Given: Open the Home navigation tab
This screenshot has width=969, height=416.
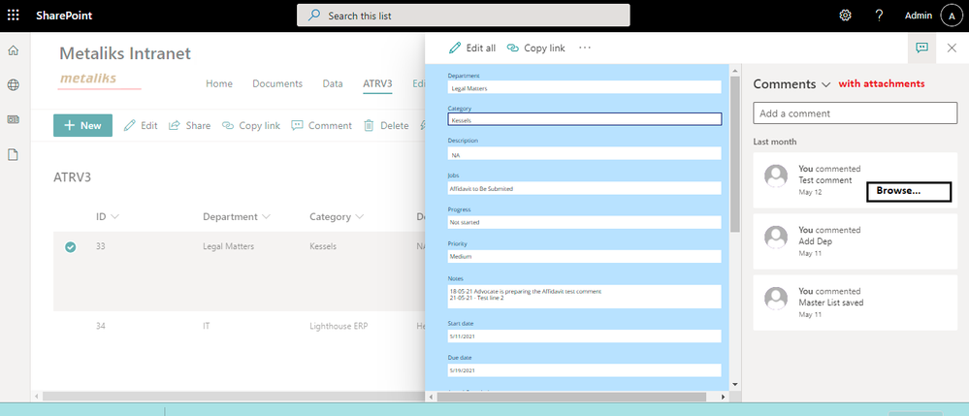Looking at the screenshot, I should 219,83.
